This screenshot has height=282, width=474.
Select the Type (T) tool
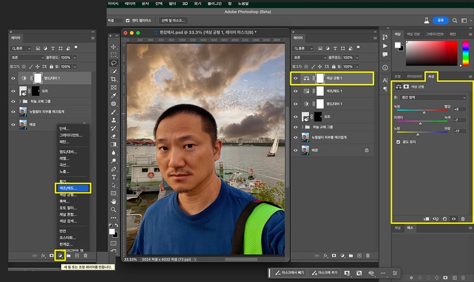click(x=114, y=178)
